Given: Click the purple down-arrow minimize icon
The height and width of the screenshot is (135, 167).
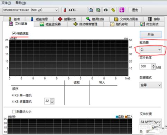Looking at the screenshot, I should 122,10.
